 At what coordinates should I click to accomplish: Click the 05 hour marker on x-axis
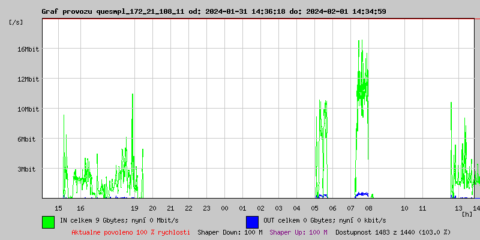pyautogui.click(x=315, y=208)
